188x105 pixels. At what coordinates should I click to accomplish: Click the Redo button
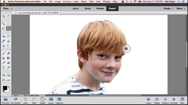tap(34, 101)
